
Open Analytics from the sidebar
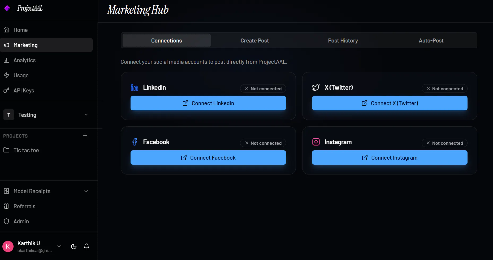click(46, 60)
